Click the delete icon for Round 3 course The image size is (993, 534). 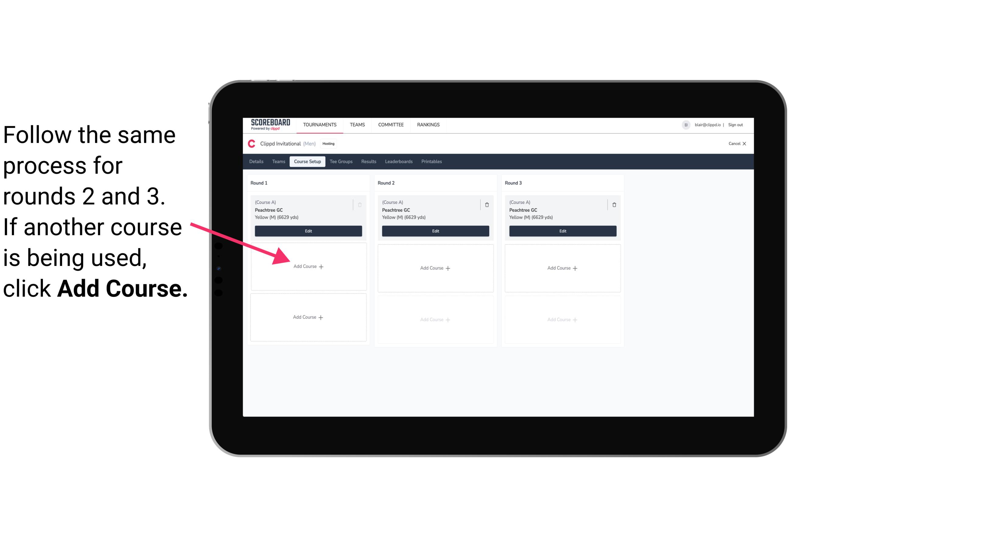[612, 204]
